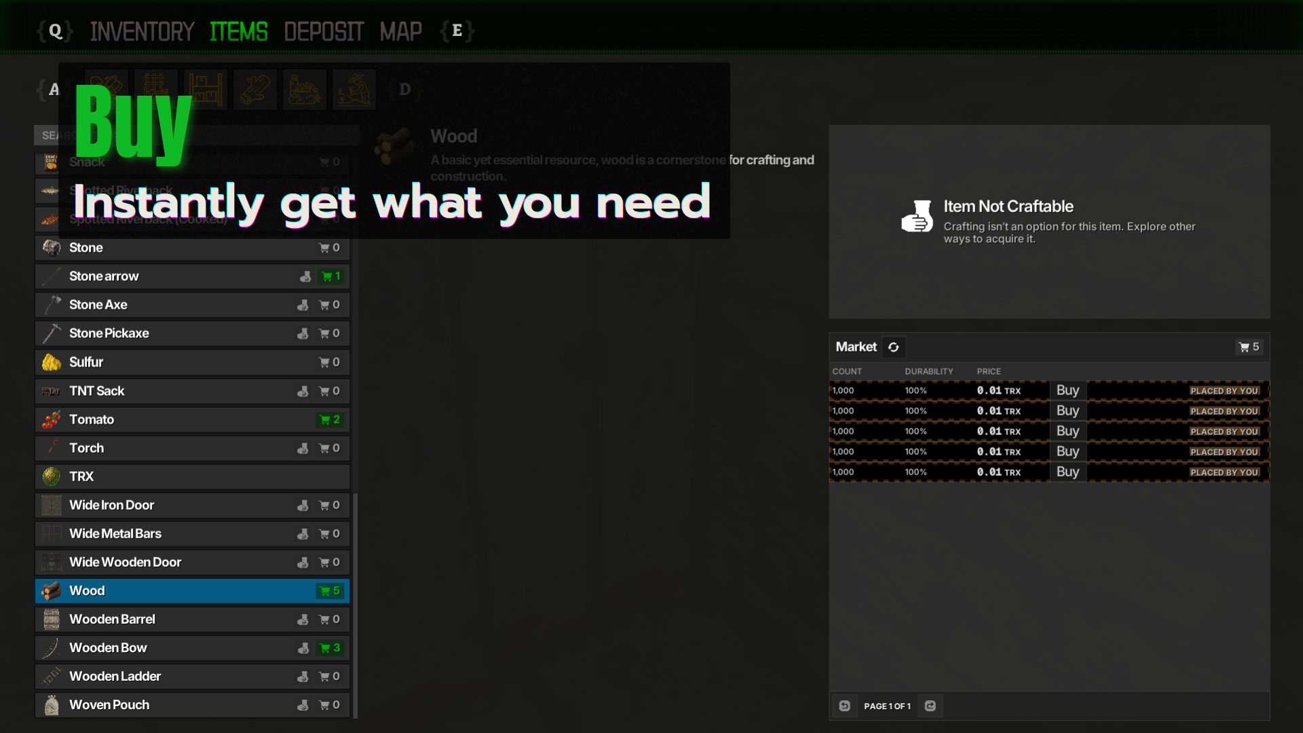Click the PAGE 1 OF 1 indicator
Viewport: 1303px width, 733px height.
[x=888, y=706]
